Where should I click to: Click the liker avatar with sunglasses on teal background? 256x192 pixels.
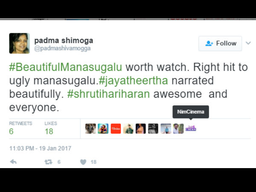click(103, 128)
